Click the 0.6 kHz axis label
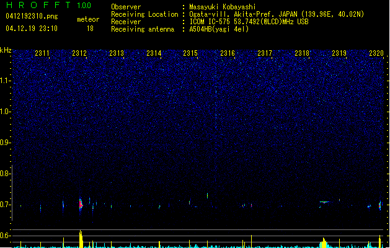This screenshot has width=390, height=248. (x=5, y=236)
